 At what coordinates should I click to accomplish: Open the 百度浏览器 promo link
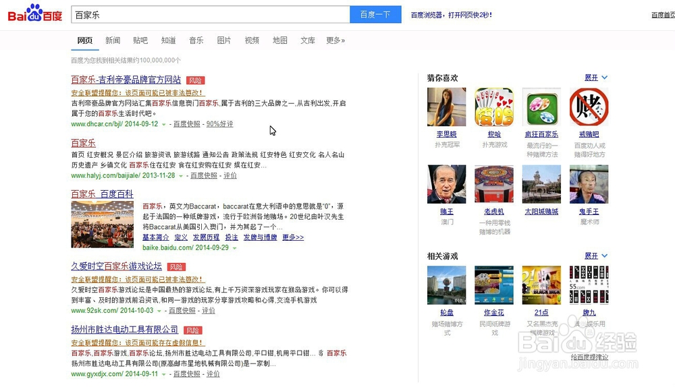[x=451, y=15]
